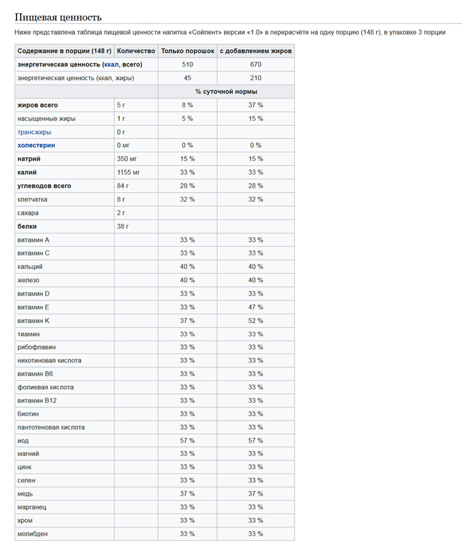Select the '52 %' vitamin K value

(256, 321)
